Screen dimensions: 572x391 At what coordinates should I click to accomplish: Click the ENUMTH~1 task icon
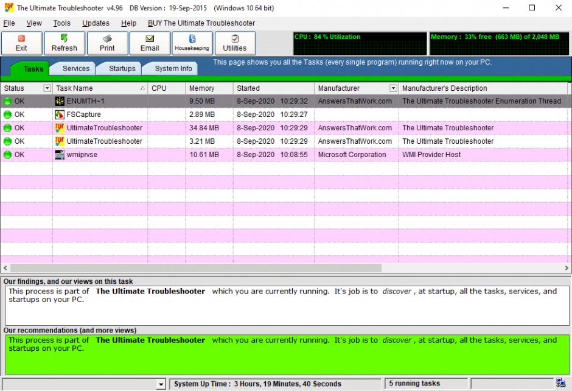[x=60, y=101]
